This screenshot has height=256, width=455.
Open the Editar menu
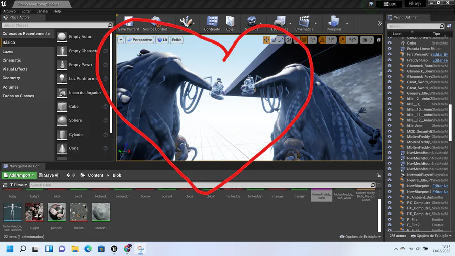(x=26, y=11)
